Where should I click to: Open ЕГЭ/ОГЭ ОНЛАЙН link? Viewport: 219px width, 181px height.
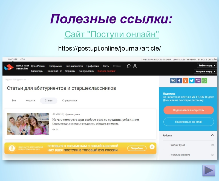coord(207,60)
